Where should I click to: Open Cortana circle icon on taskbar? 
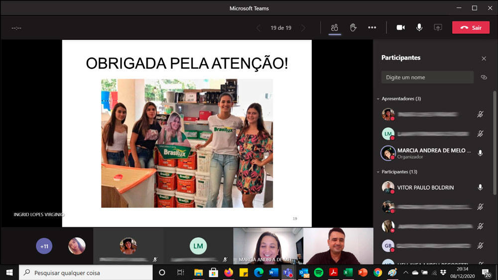[x=162, y=273]
